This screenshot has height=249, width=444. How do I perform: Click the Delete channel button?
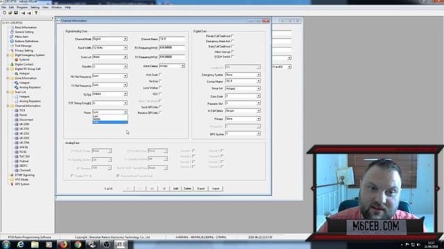(x=187, y=188)
